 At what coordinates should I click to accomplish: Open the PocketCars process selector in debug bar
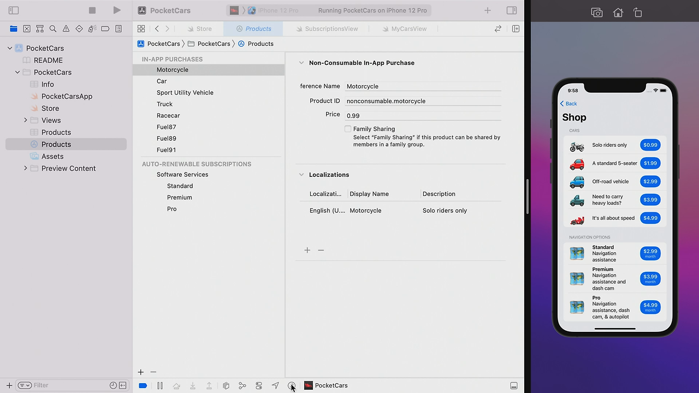(x=326, y=385)
